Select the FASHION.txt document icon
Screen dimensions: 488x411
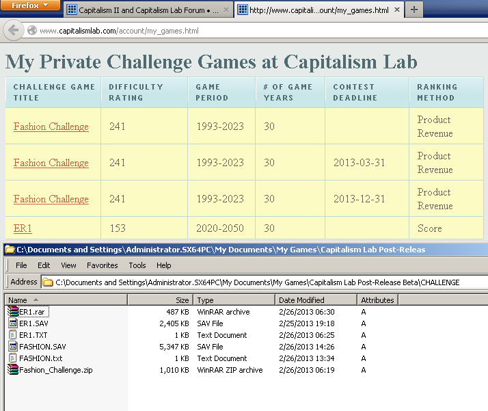pos(13,358)
